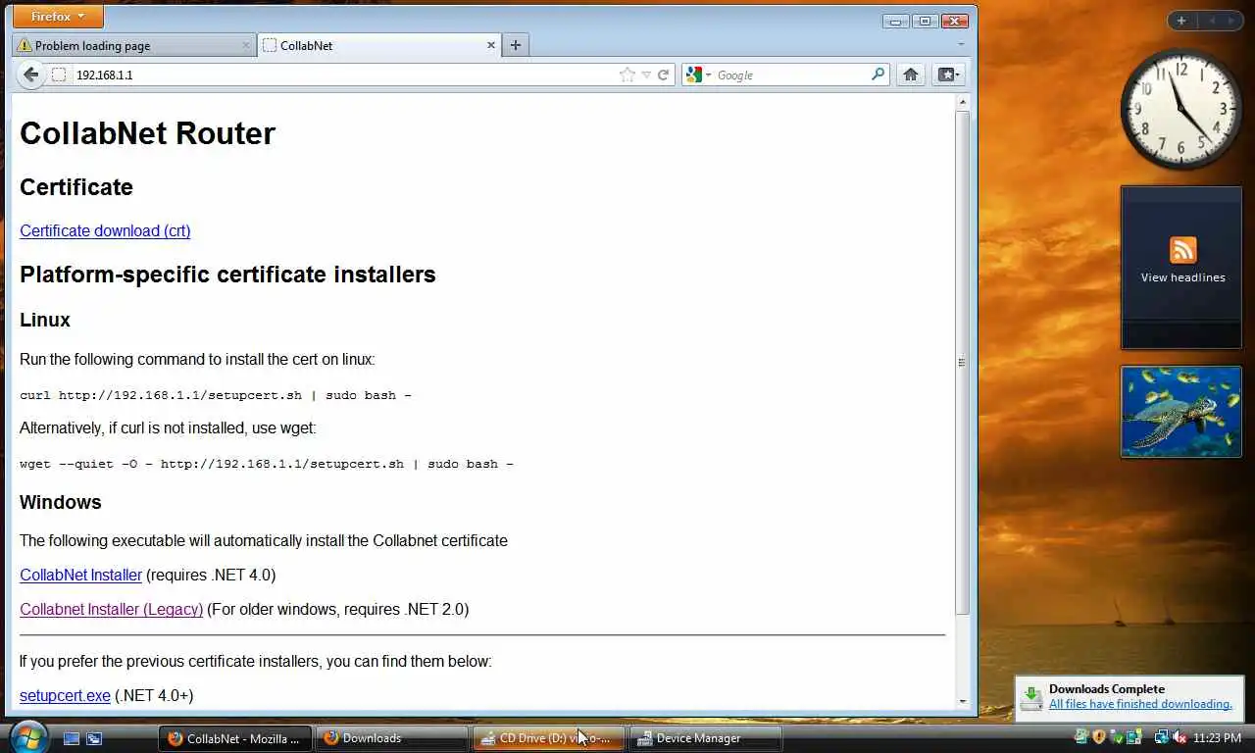Click Switch between windows quick launch icon

[x=93, y=738]
